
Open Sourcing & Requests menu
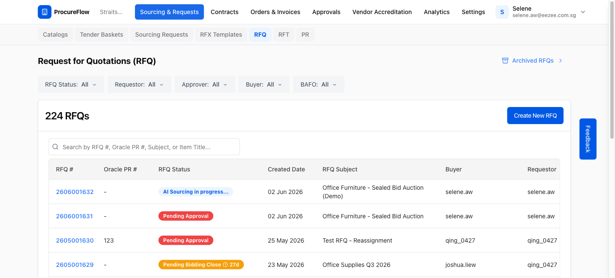tap(169, 12)
